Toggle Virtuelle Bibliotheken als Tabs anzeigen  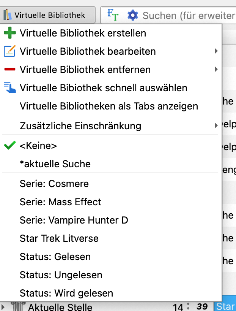109,106
